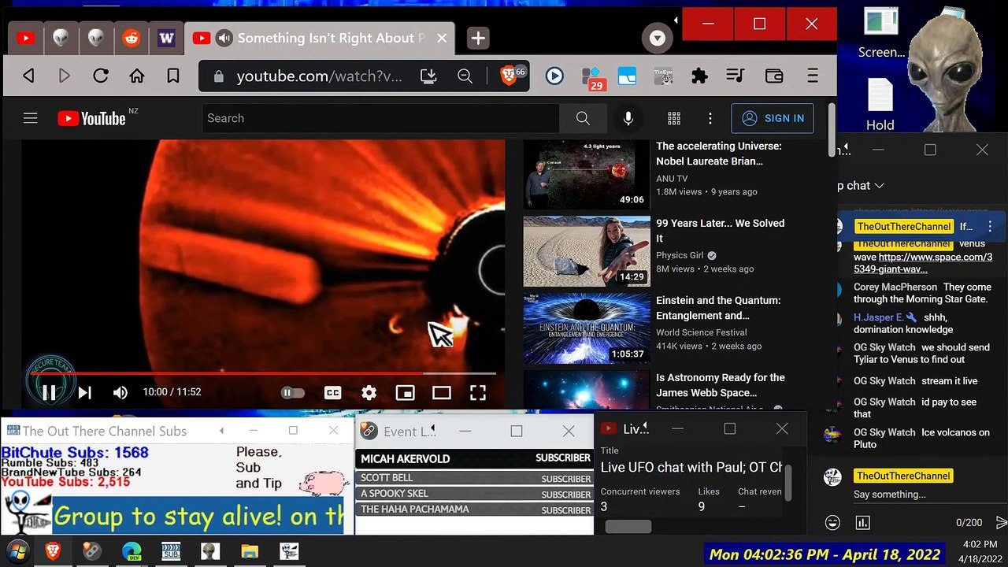Screen dimensions: 1008x567
Task: Toggle closed captions
Action: click(333, 392)
